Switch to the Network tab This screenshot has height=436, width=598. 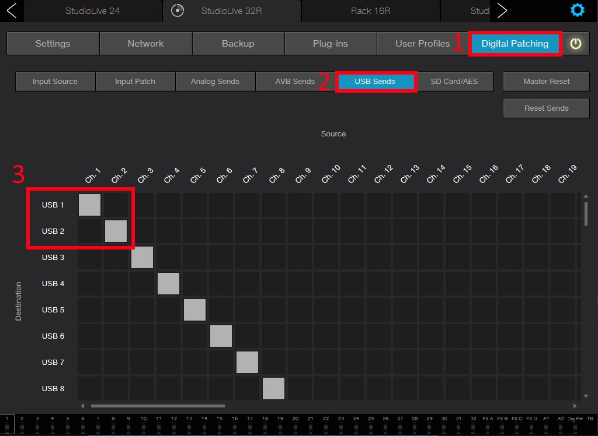(145, 44)
